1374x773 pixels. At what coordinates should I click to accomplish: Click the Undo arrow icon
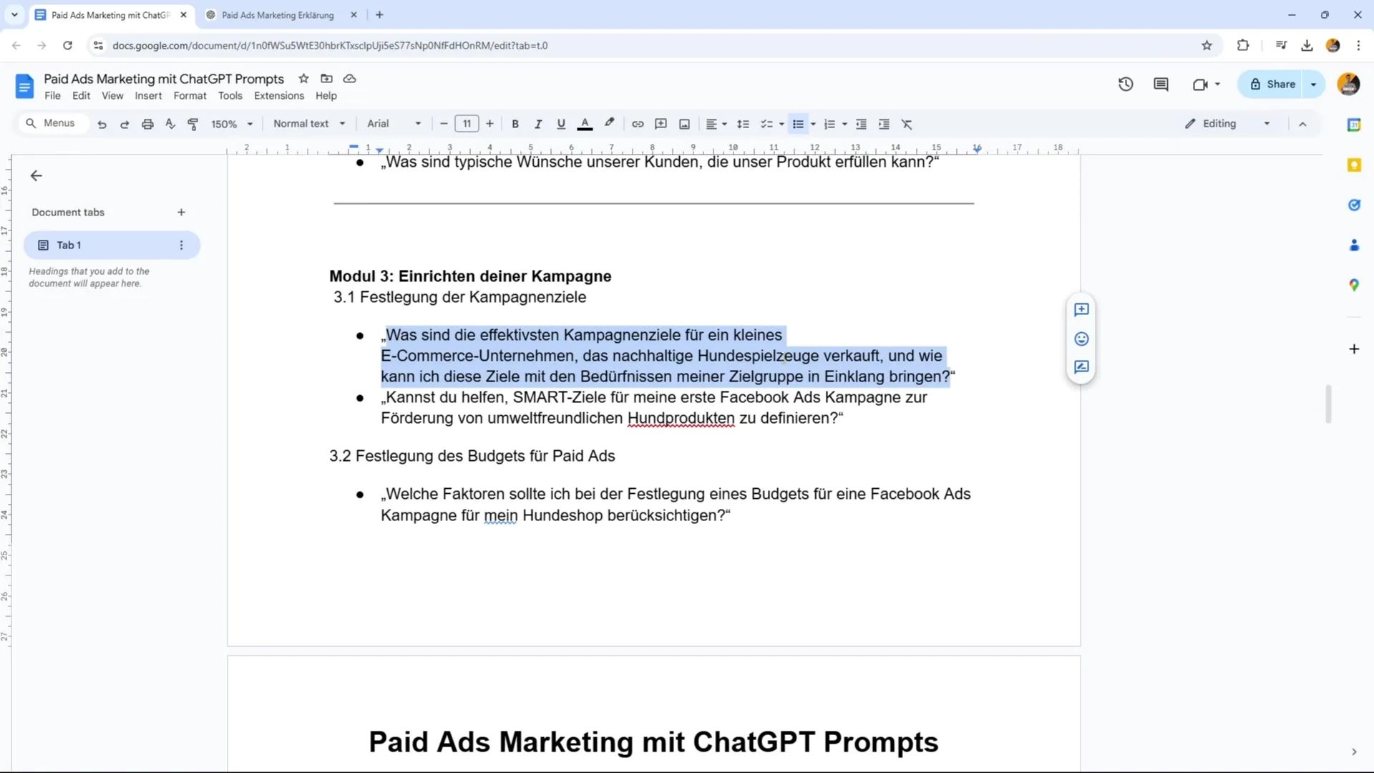coord(102,124)
